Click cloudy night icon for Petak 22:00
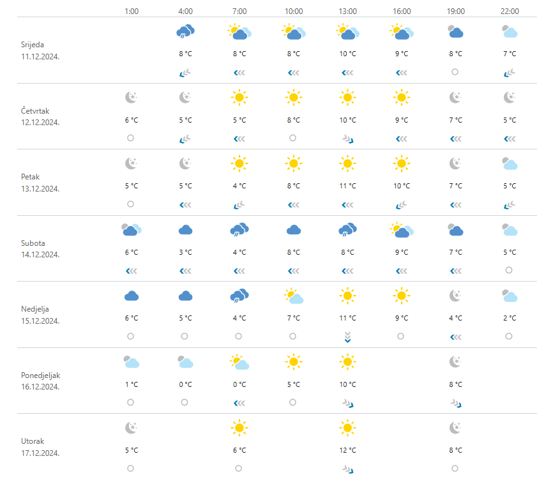560x477 pixels. pos(510,163)
